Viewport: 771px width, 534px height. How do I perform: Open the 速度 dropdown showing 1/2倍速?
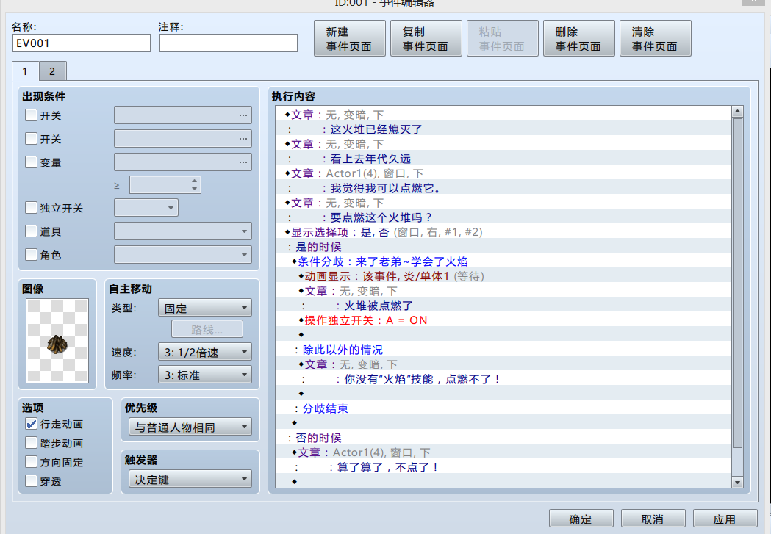(x=205, y=352)
